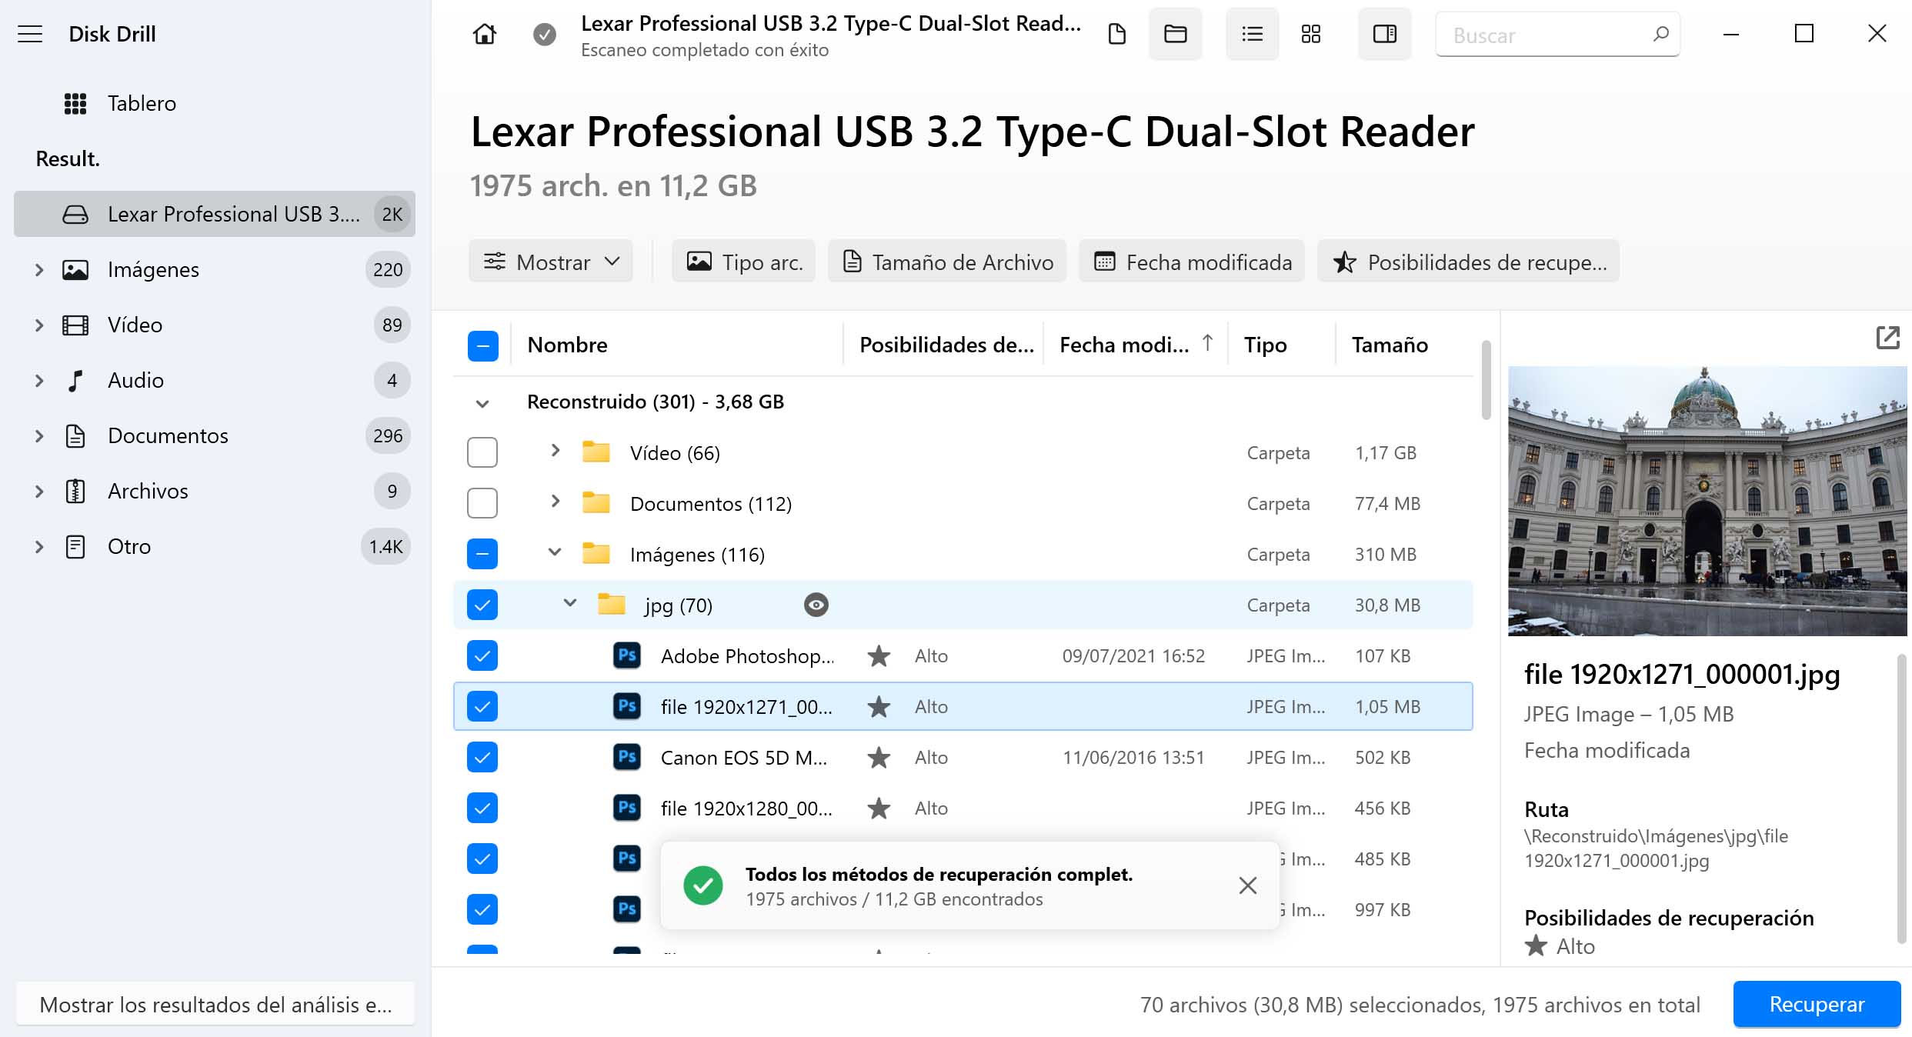
Task: Select grid thumbnails view icon
Action: (x=1310, y=34)
